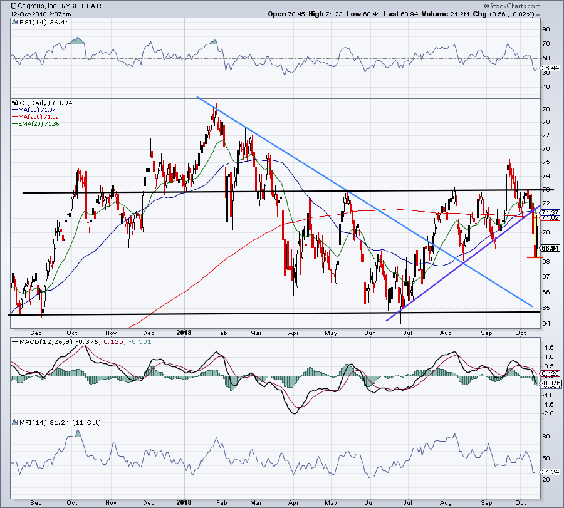This screenshot has height=508, width=564.
Task: Select the red MA(200) 71.02 legend entry
Action: click(x=35, y=117)
